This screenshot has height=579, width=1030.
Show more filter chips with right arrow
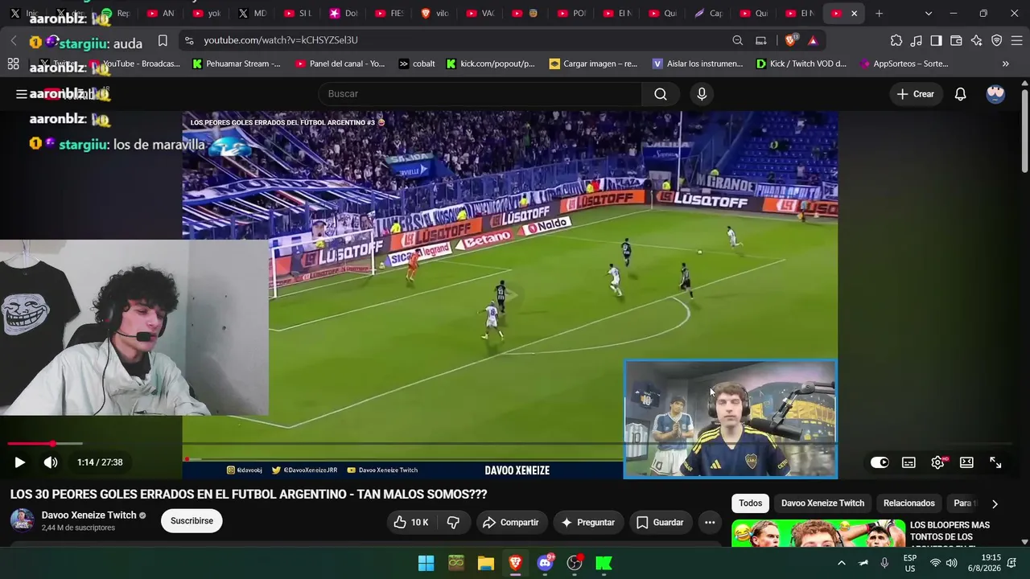click(x=995, y=504)
